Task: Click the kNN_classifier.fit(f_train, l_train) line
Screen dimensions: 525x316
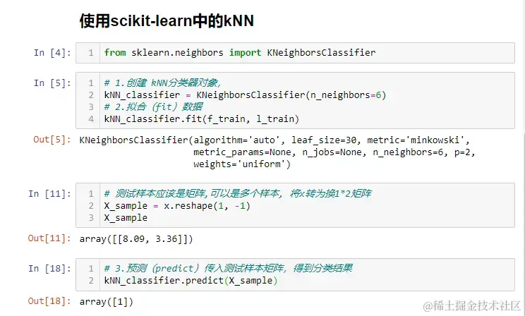Action: click(202, 119)
